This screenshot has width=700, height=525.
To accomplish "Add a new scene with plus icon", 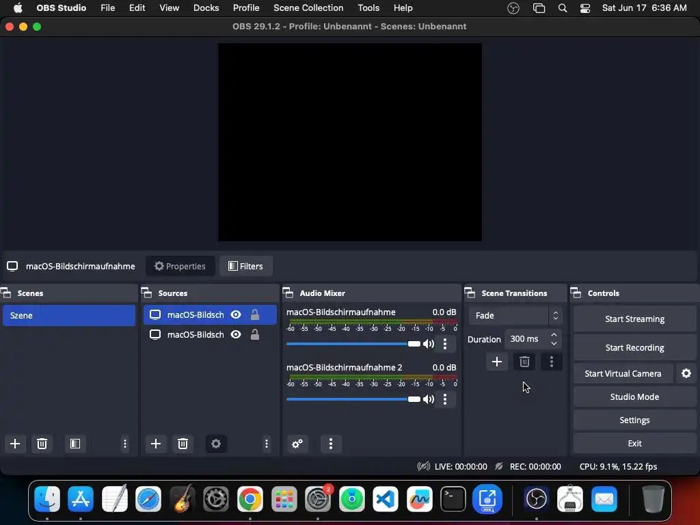I will click(x=15, y=444).
